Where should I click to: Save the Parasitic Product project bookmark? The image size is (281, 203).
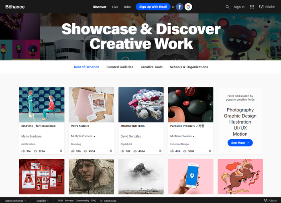210,151
